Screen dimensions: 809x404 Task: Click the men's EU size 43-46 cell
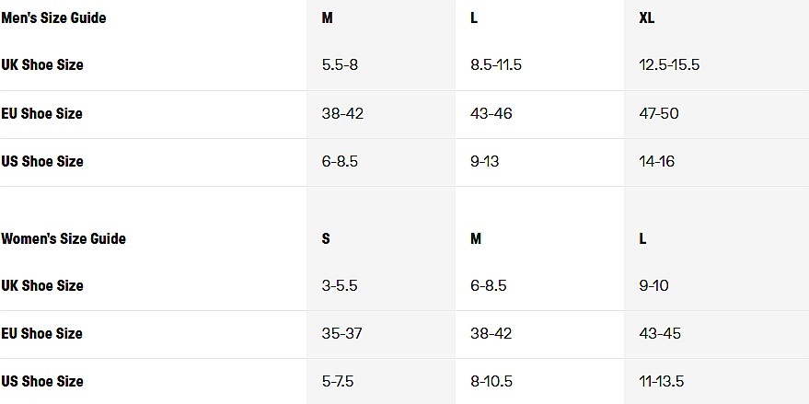pyautogui.click(x=491, y=113)
